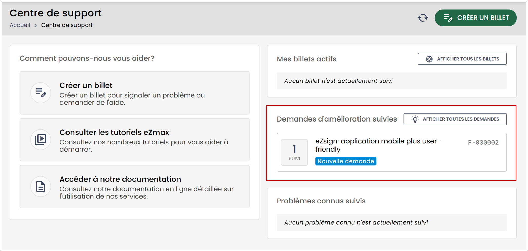Click the lifebuoy icon beside AFFICHER TOUS LES BILLETS
528x251 pixels.
[x=429, y=59]
